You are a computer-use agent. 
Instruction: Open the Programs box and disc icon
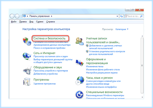point(27,82)
